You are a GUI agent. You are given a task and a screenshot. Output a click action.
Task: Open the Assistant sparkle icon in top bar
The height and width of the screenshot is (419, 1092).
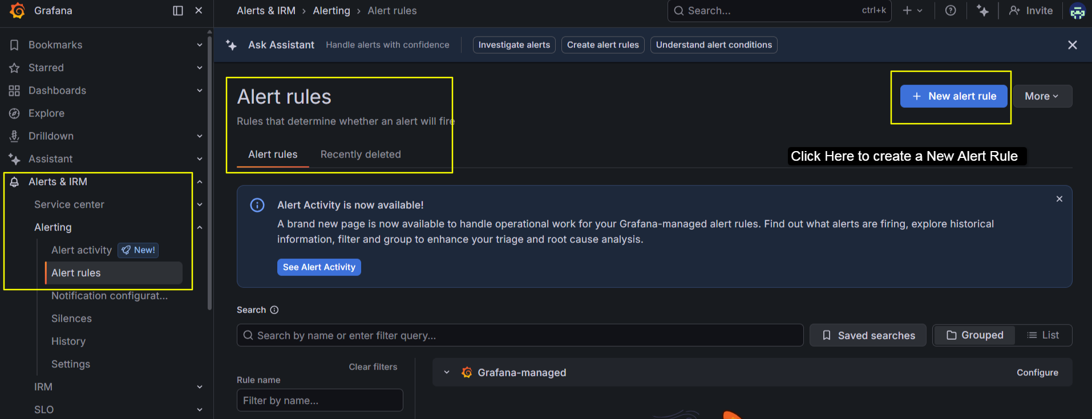tap(982, 10)
